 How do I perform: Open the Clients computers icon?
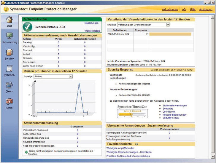click(x=9, y=85)
